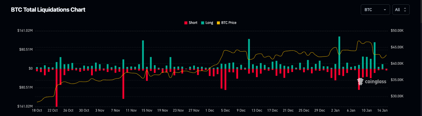The width and height of the screenshot is (422, 116).
Task: Toggle the BTC Price legend entry
Action: coord(227,23)
